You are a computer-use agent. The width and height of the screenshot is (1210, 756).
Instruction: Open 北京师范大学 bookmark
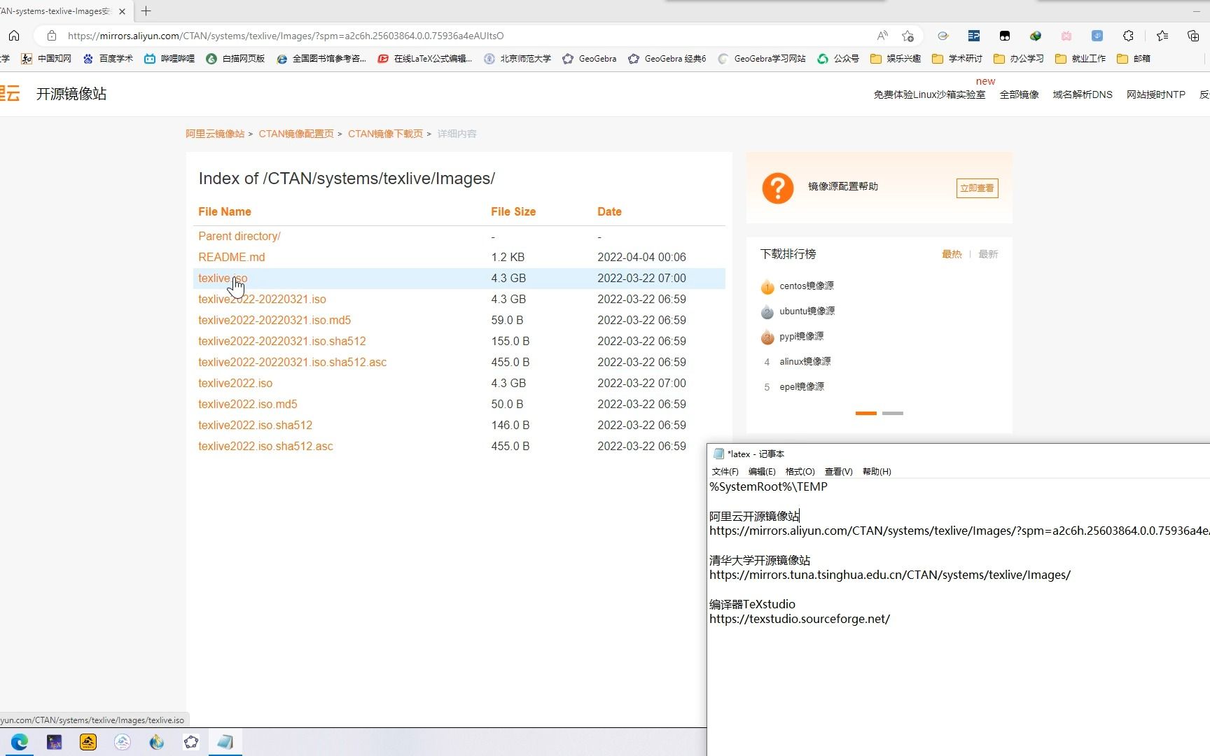(517, 59)
